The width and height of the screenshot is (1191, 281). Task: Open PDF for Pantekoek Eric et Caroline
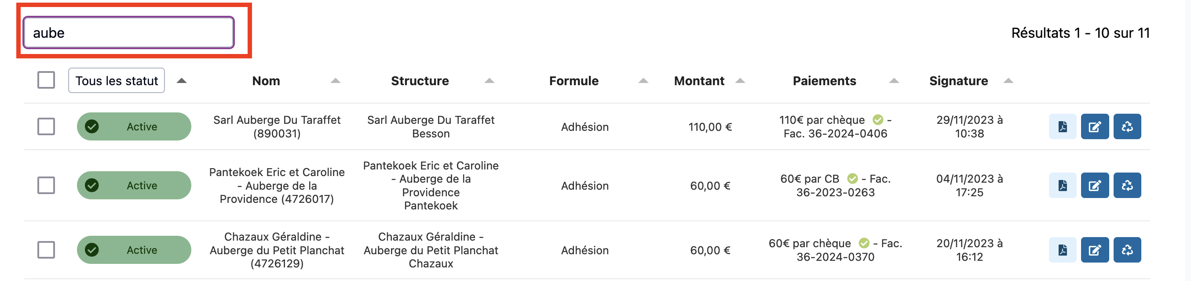(x=1062, y=185)
